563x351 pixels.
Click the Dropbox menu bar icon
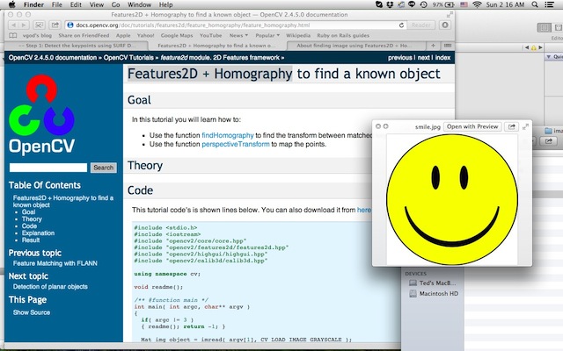(x=390, y=4)
